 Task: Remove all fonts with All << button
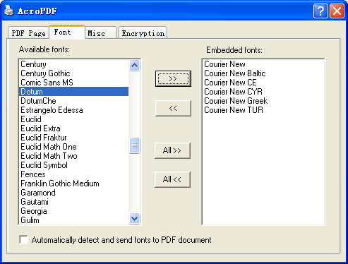(x=172, y=179)
